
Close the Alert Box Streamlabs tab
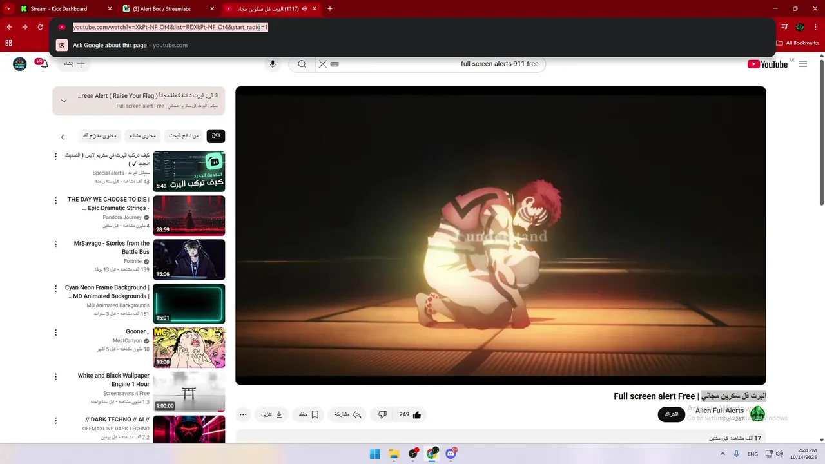tap(212, 9)
